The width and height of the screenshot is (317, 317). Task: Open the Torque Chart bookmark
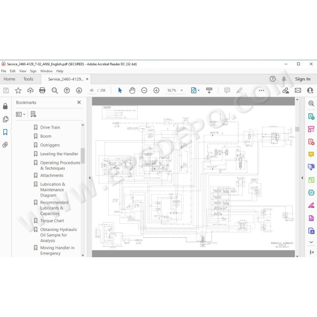click(52, 221)
